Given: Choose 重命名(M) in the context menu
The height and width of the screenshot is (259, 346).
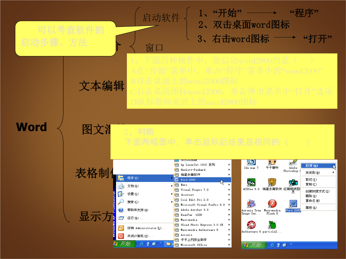Looking at the screenshot, I should 318,200.
